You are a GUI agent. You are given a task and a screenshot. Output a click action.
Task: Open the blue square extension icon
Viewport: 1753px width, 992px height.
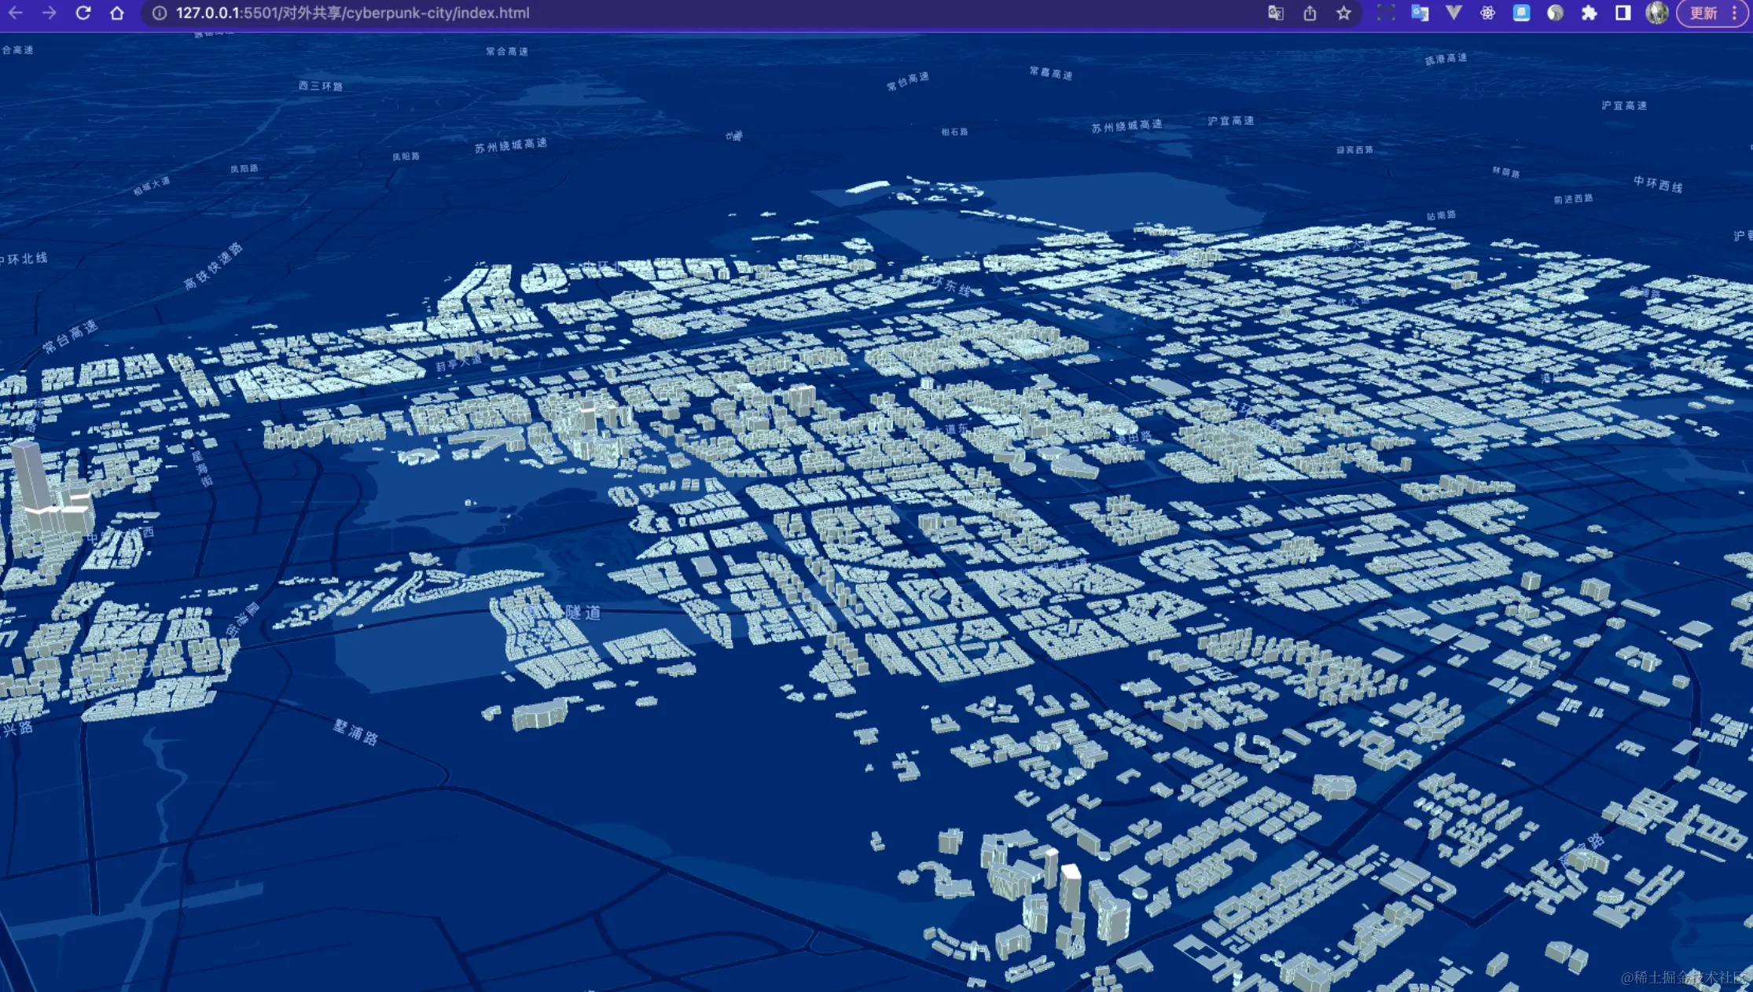[1521, 13]
